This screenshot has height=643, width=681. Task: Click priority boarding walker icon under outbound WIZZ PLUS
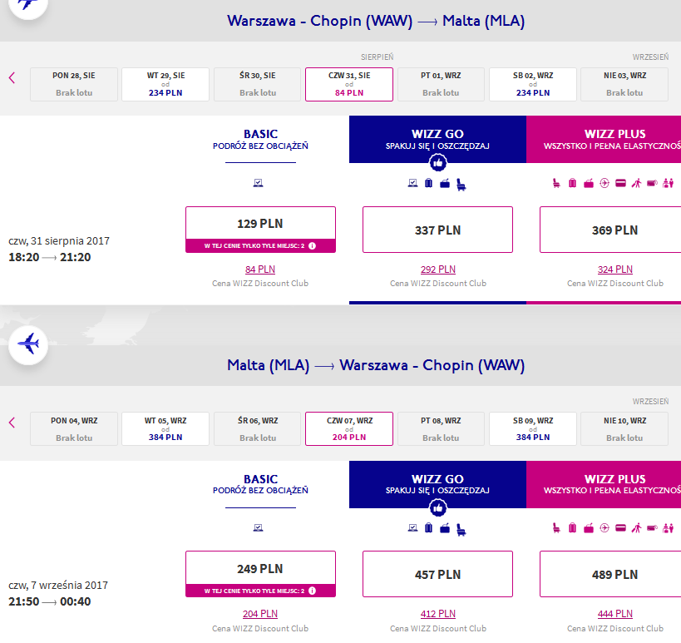click(x=636, y=183)
